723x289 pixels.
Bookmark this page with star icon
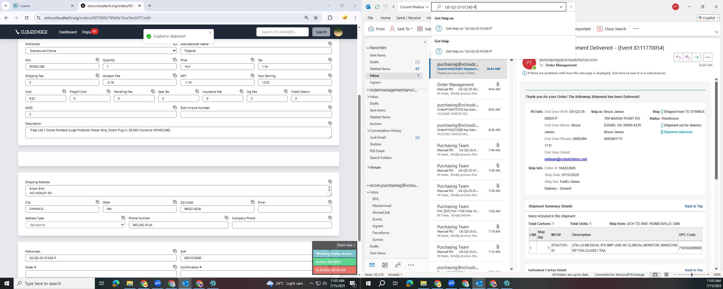coord(316,18)
